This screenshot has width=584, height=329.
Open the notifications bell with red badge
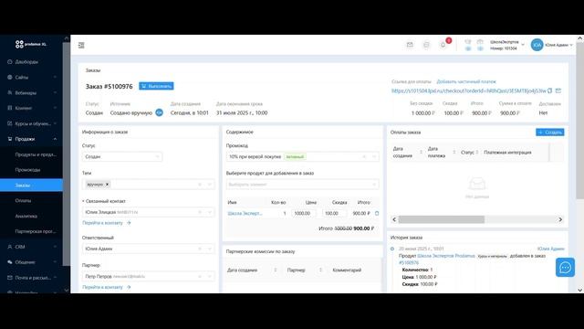(x=443, y=45)
